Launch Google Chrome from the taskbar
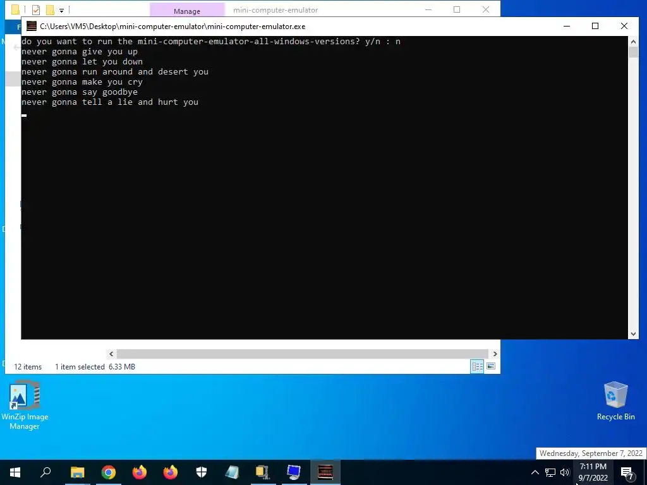Screen dimensions: 647x485 [x=109, y=472]
